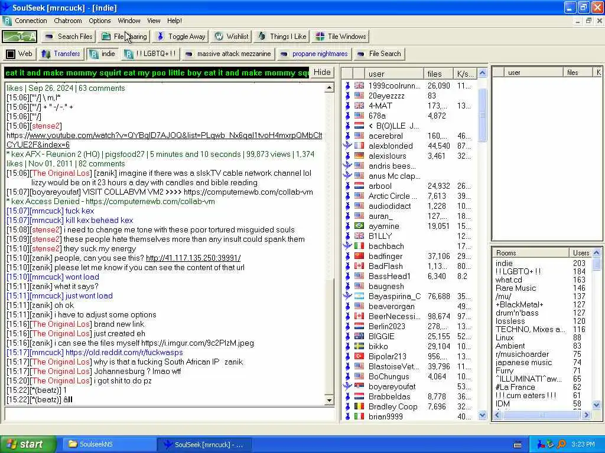
Task: Switch to the Transfers tab
Action: [61, 54]
